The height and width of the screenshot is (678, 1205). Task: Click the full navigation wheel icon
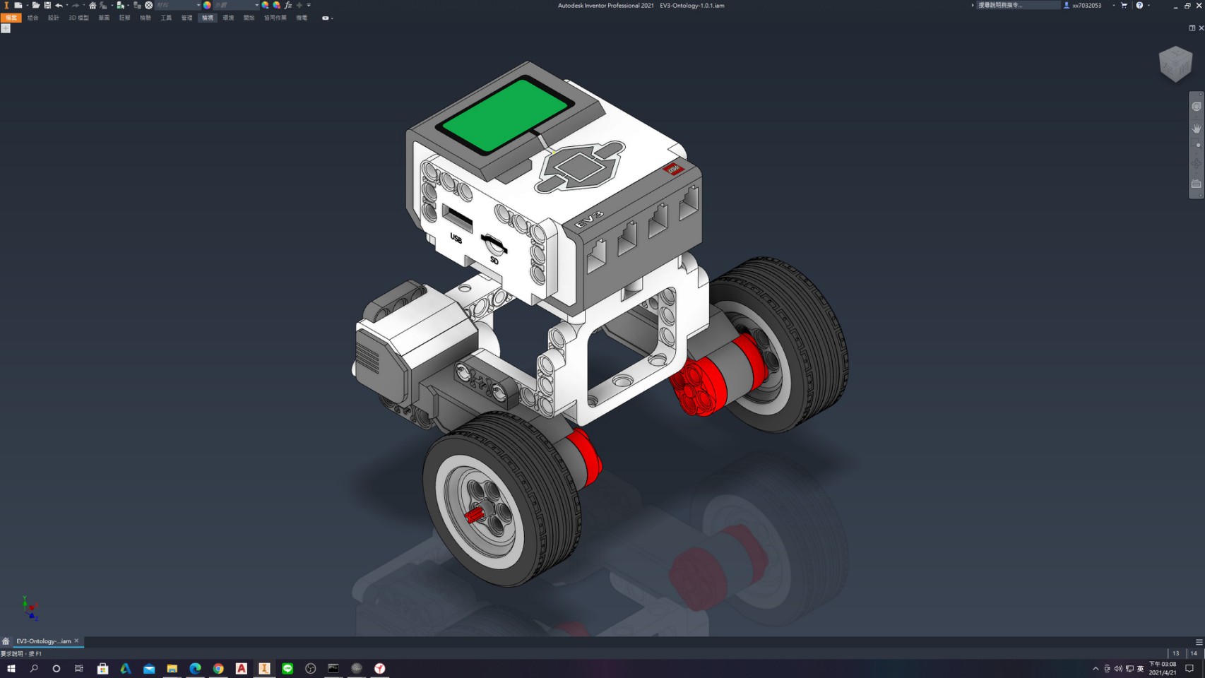[x=1196, y=107]
